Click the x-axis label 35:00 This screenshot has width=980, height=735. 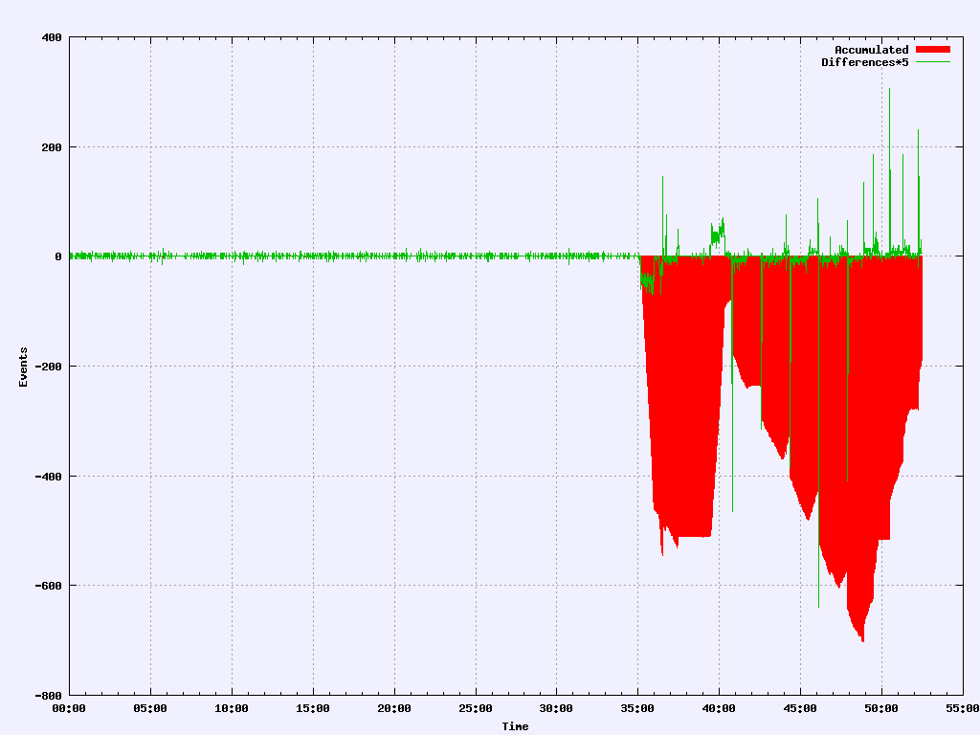click(x=637, y=709)
